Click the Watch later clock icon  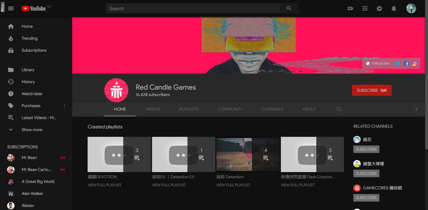click(11, 94)
